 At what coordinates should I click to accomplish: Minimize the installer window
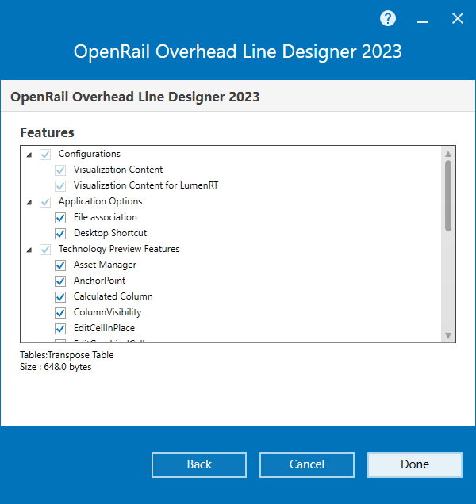coord(423,21)
